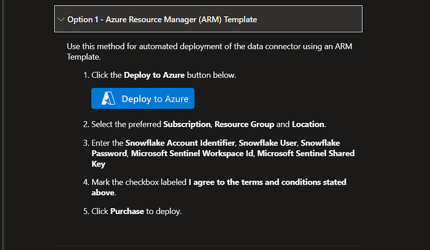The width and height of the screenshot is (430, 250).
Task: Click the bold 'Snowflake Account Identifier' text
Action: 180,143
